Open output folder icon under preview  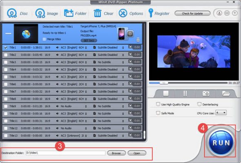point(226,93)
